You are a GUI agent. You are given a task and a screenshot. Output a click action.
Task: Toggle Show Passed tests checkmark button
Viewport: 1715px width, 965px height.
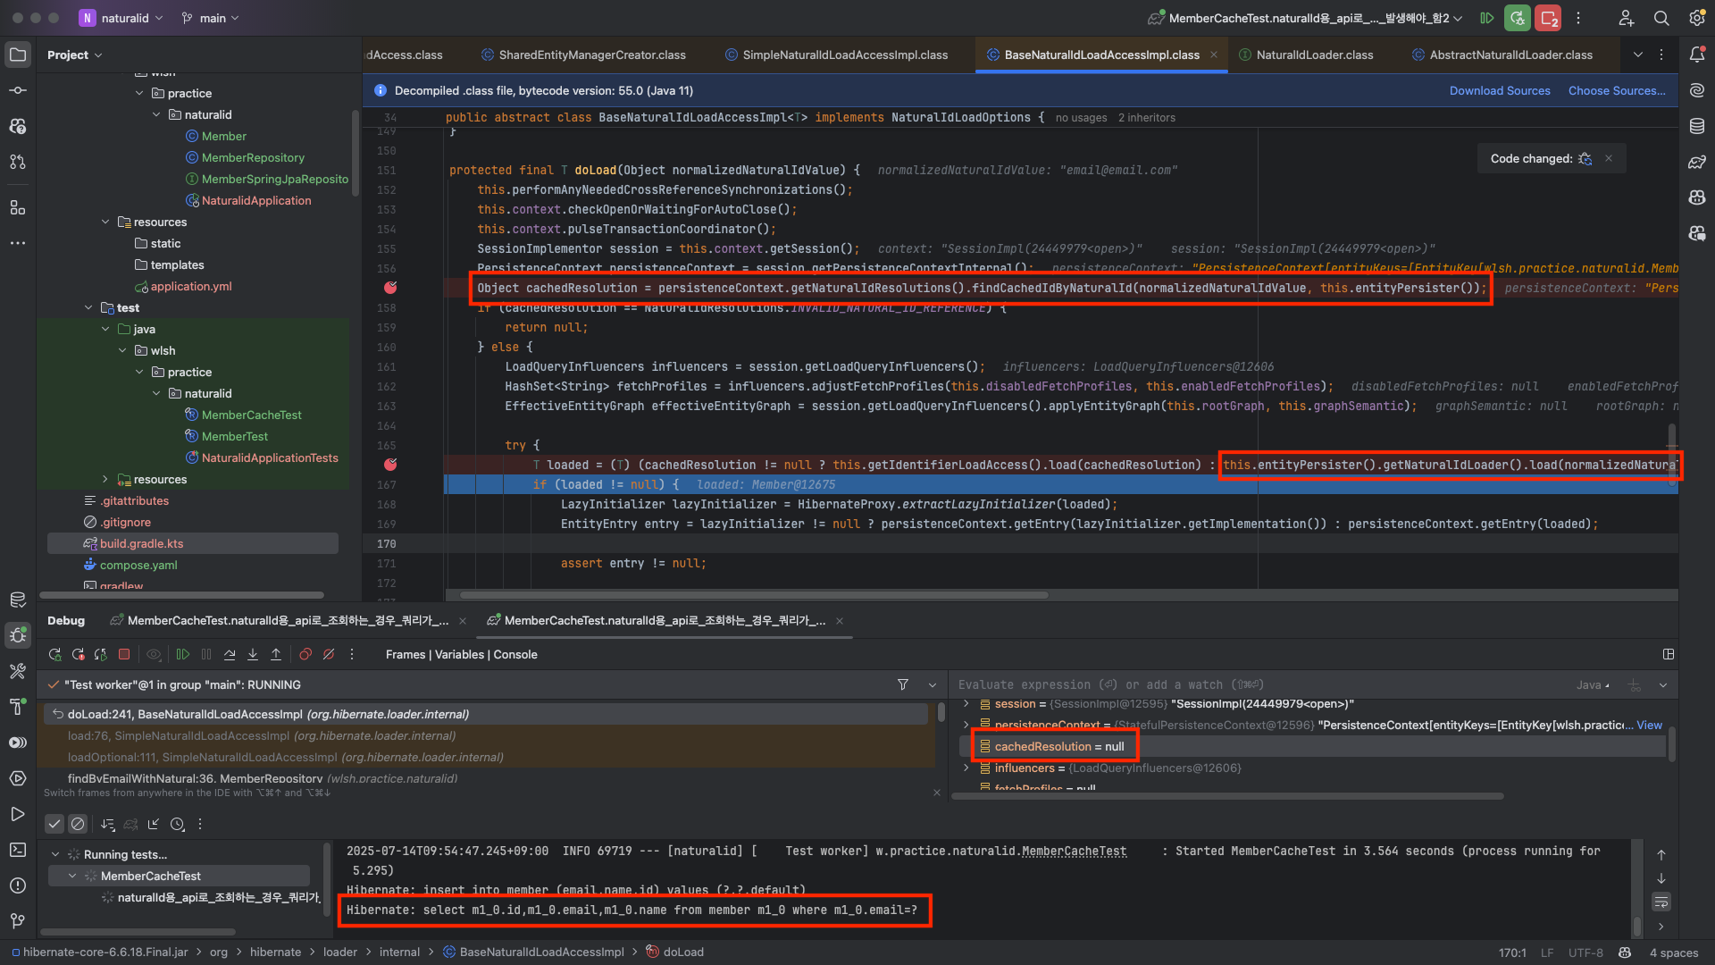(x=54, y=824)
